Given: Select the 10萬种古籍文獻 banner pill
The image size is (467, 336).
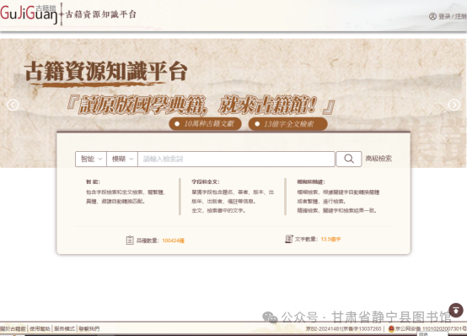Looking at the screenshot, I should 205,124.
